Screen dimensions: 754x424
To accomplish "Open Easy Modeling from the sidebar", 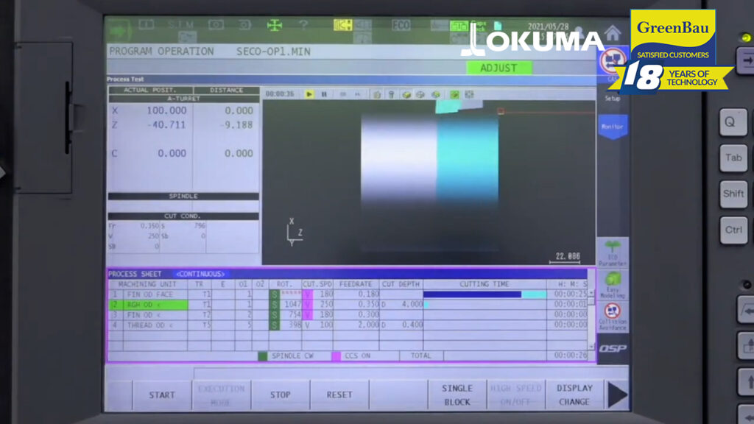I will (613, 284).
